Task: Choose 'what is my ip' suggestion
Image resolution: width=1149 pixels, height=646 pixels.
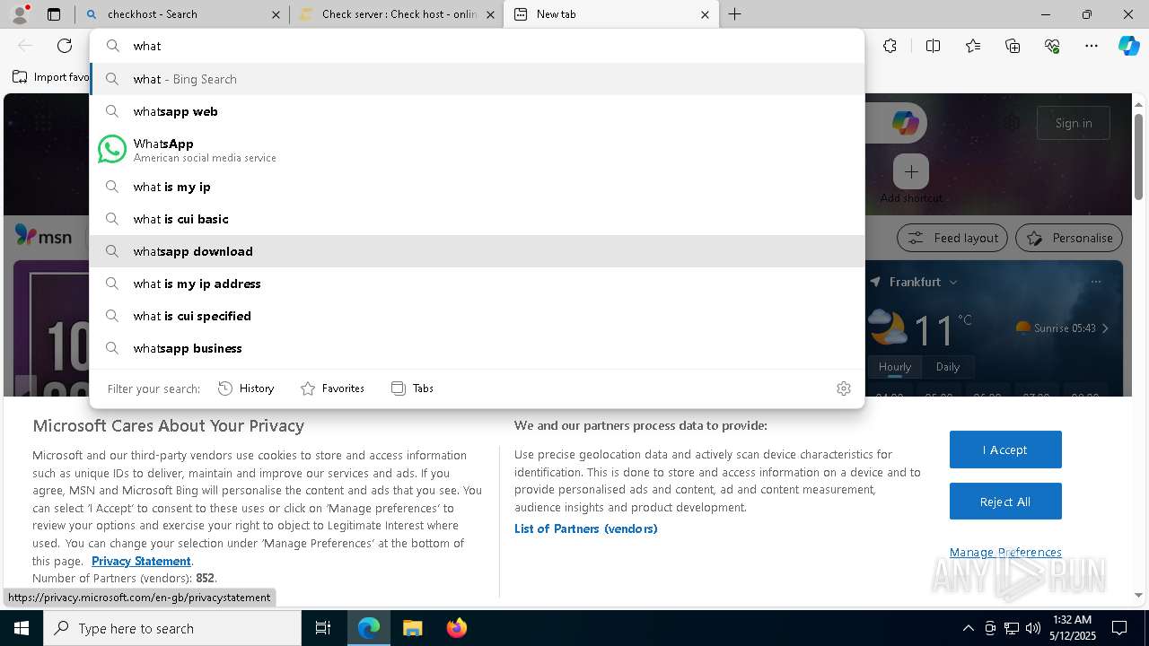Action: [x=477, y=187]
